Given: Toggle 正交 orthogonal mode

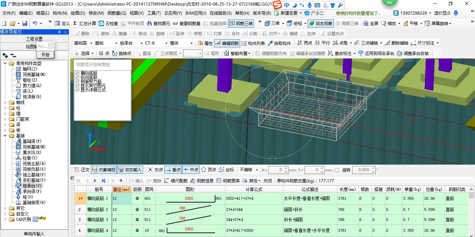Looking at the screenshot, I should tap(82, 170).
